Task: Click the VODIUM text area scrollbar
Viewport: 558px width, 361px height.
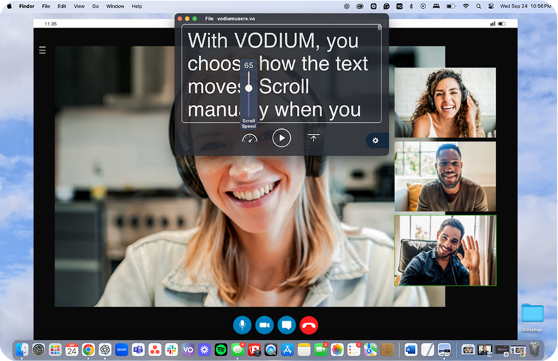Action: click(379, 28)
